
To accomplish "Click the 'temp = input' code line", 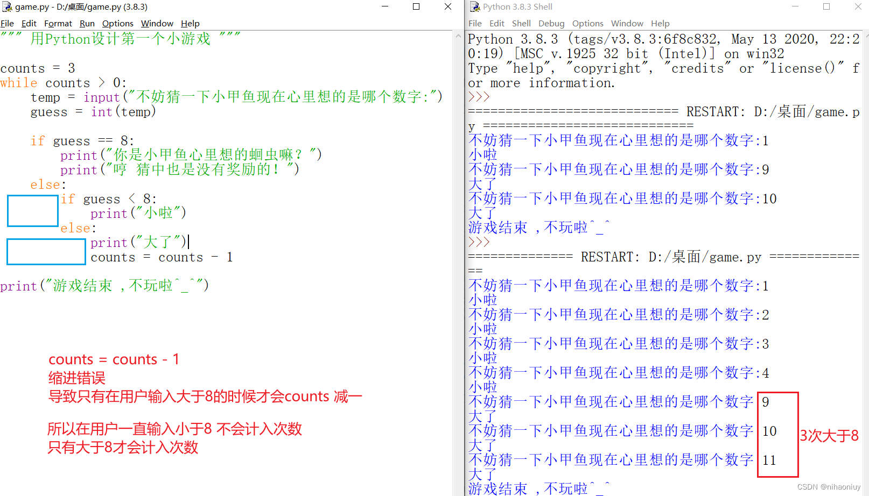I will click(237, 97).
